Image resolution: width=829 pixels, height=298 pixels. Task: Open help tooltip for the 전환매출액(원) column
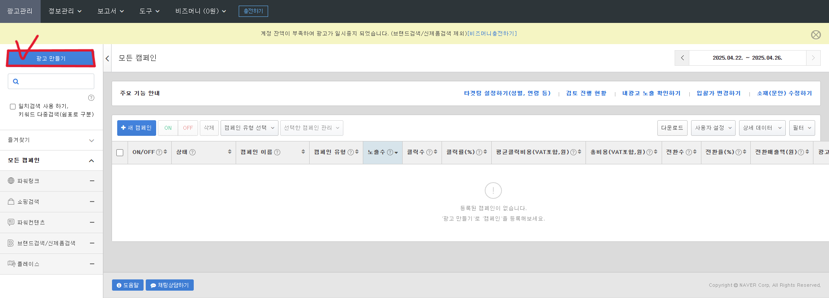tap(801, 152)
